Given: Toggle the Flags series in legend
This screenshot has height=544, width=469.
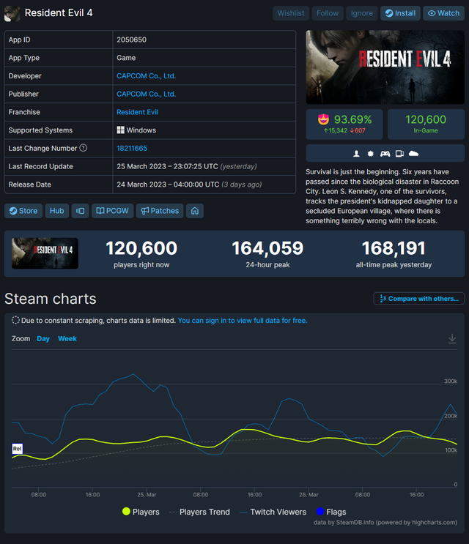Looking at the screenshot, I should tap(331, 512).
